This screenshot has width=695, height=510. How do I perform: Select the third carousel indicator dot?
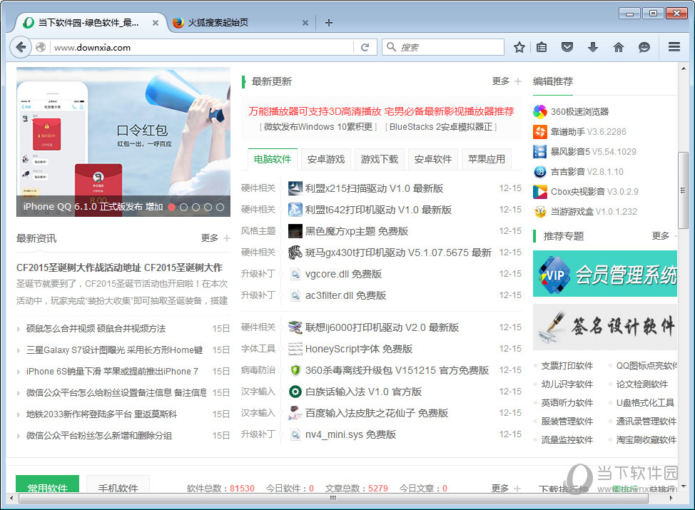[196, 208]
